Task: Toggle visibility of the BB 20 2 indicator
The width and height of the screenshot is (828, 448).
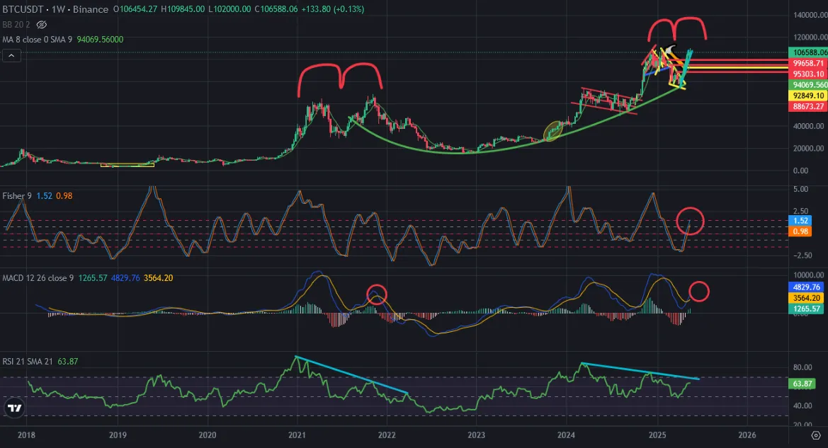Action: tap(42, 25)
